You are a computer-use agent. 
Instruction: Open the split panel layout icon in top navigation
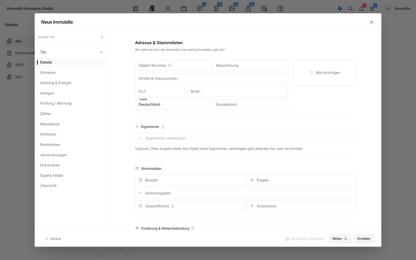(x=280, y=9)
